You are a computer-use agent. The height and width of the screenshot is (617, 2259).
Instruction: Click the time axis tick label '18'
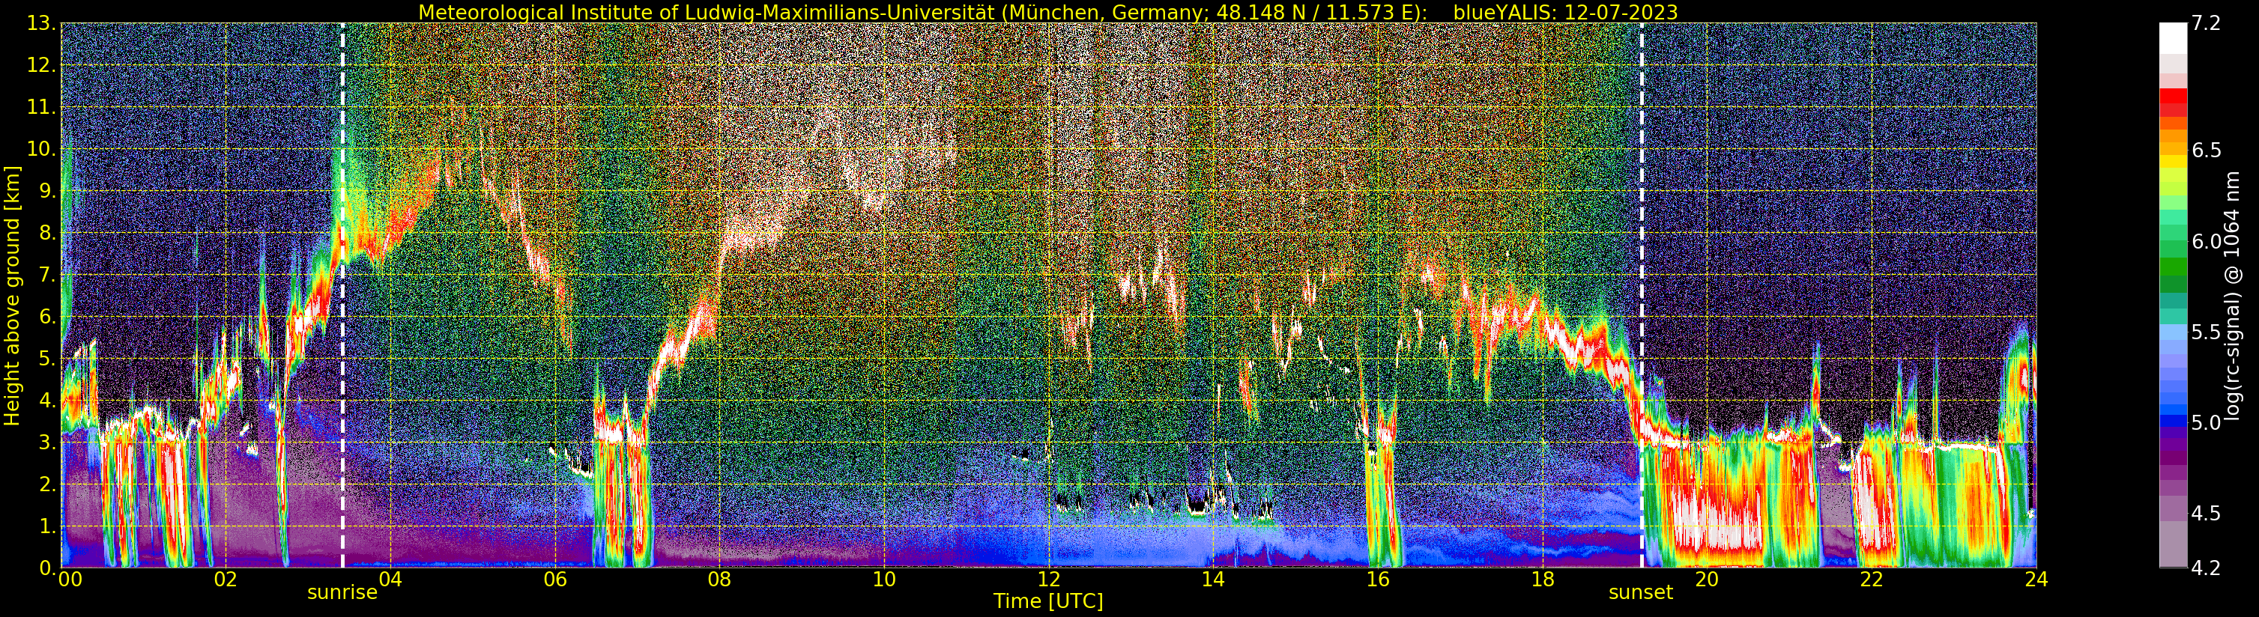[1543, 580]
